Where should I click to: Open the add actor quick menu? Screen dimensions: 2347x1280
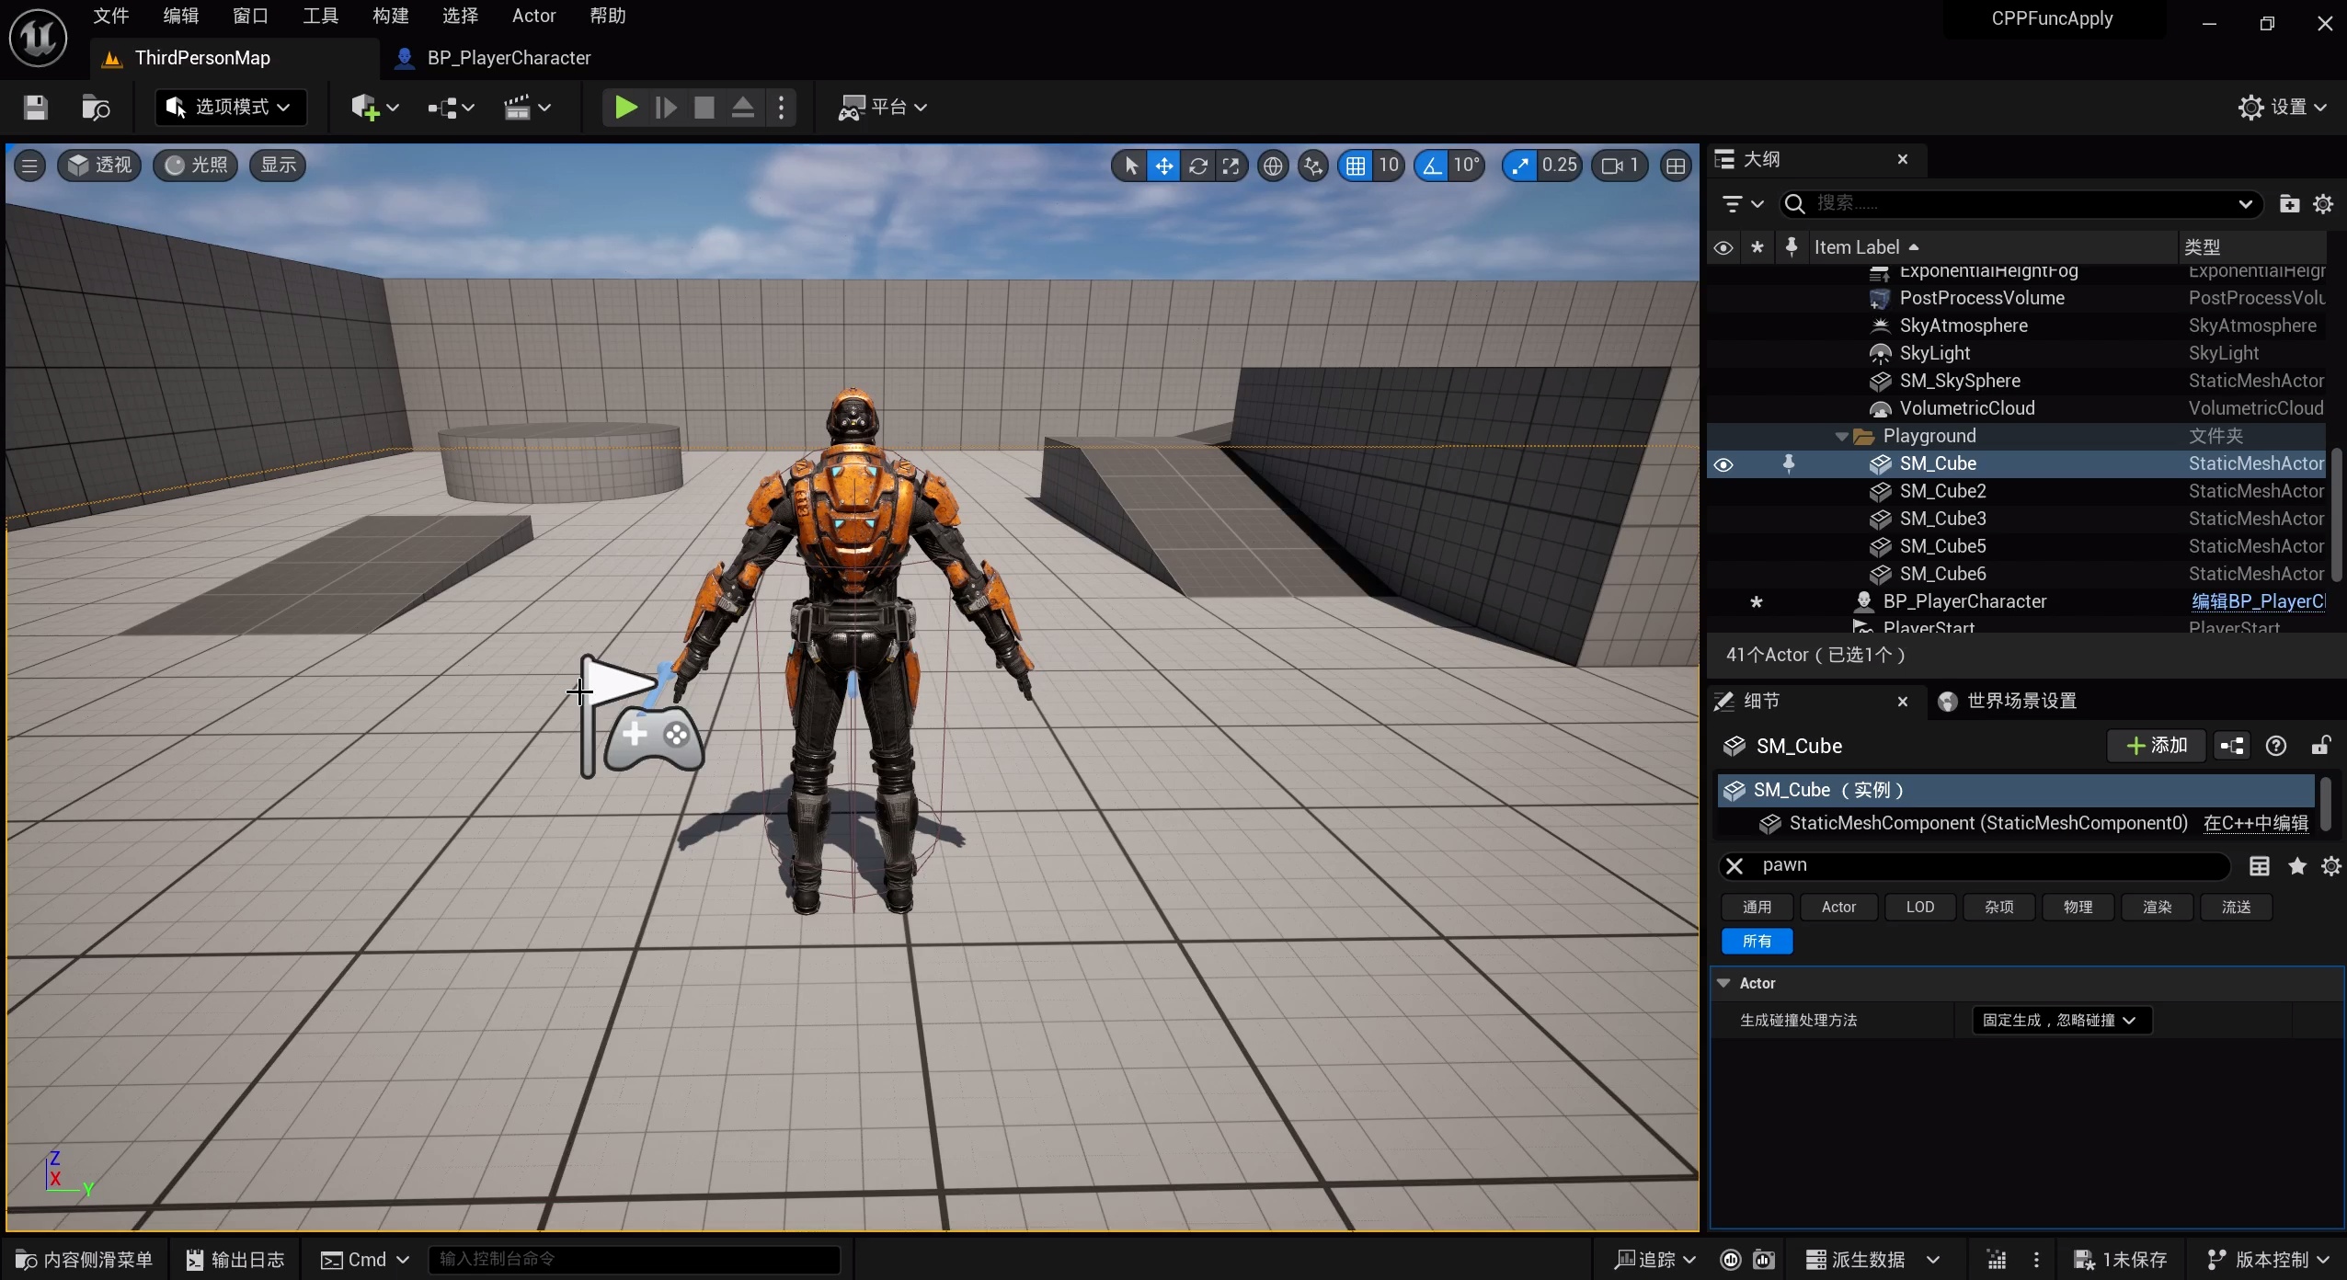(x=374, y=108)
